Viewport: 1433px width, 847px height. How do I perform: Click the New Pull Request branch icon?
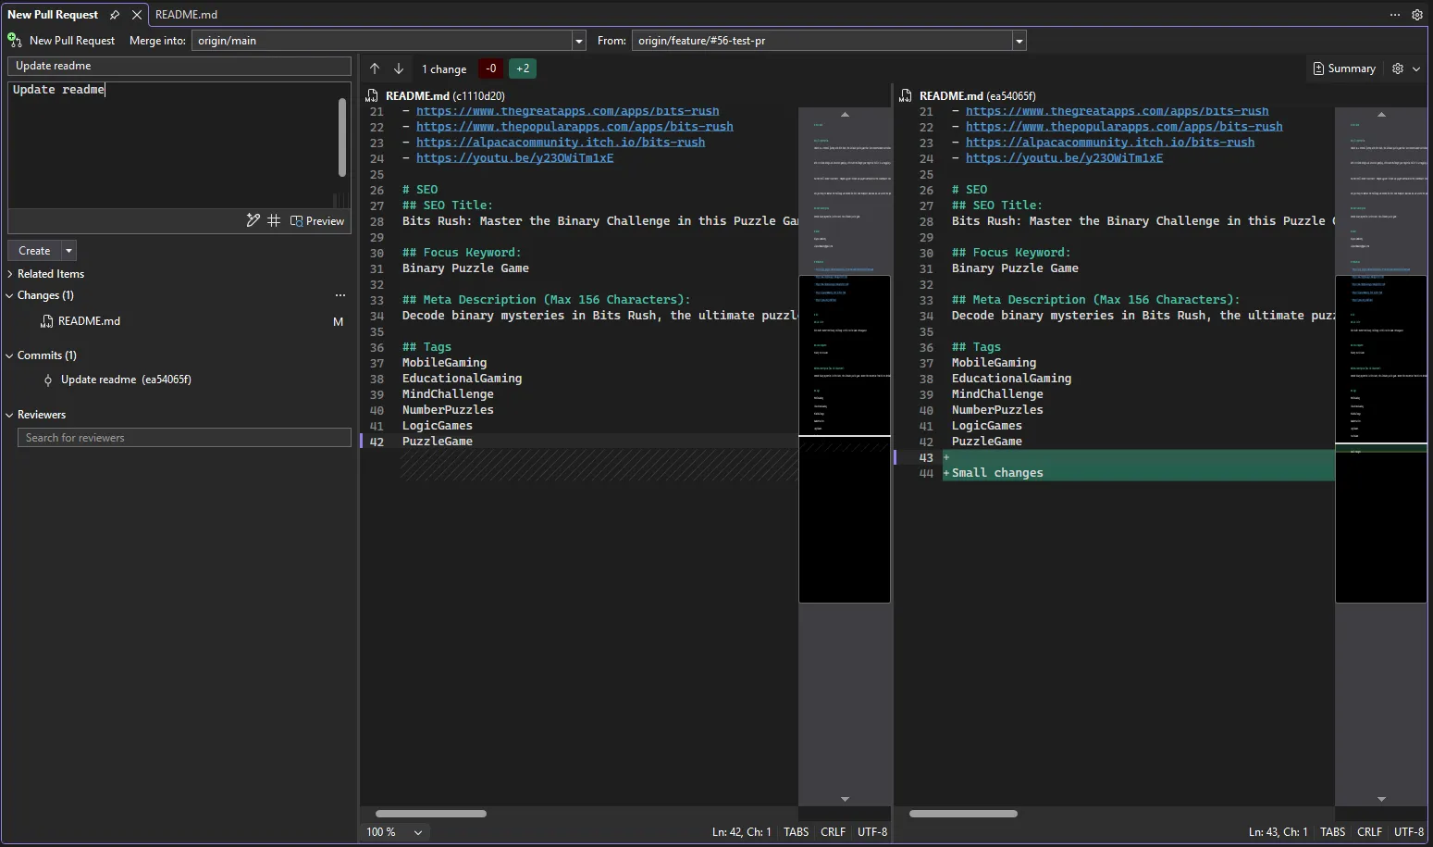tap(15, 40)
